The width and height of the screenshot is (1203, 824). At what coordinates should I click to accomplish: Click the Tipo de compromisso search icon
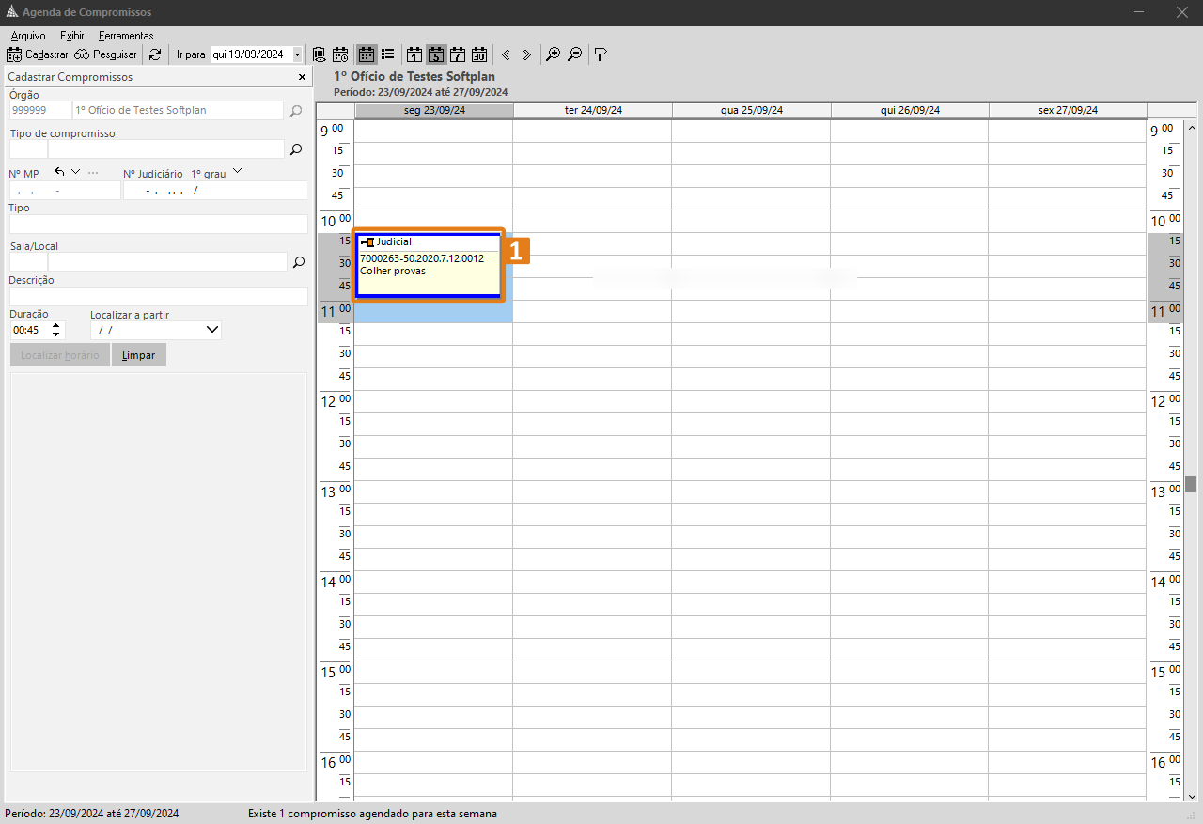point(296,149)
